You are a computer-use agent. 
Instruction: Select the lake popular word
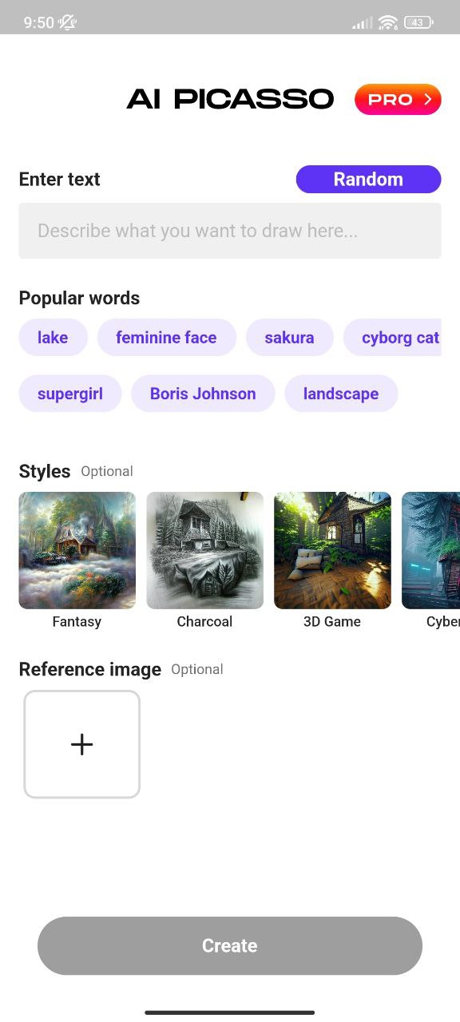click(53, 337)
